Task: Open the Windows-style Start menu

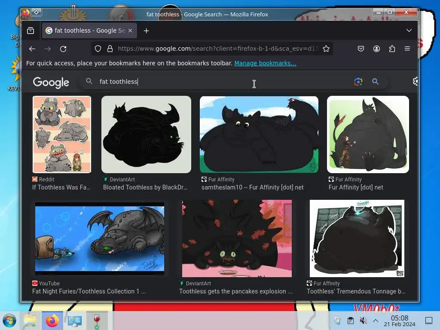Action: (x=9, y=321)
